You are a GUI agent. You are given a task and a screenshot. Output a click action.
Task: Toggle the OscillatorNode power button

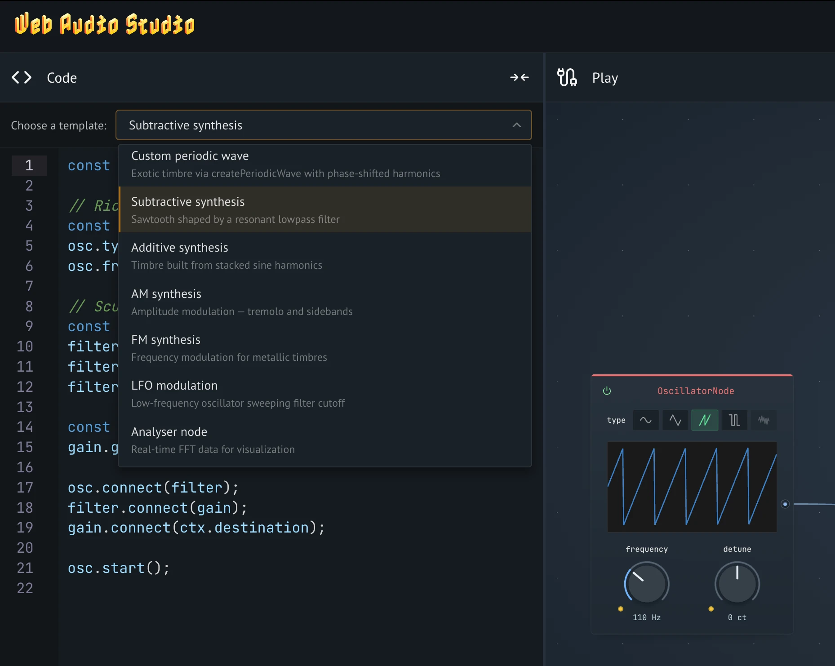[x=607, y=391]
